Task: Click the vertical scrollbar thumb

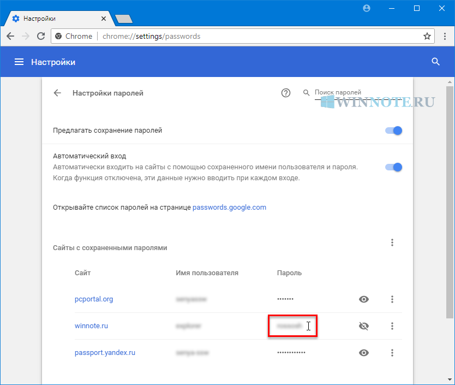Action: point(450,202)
